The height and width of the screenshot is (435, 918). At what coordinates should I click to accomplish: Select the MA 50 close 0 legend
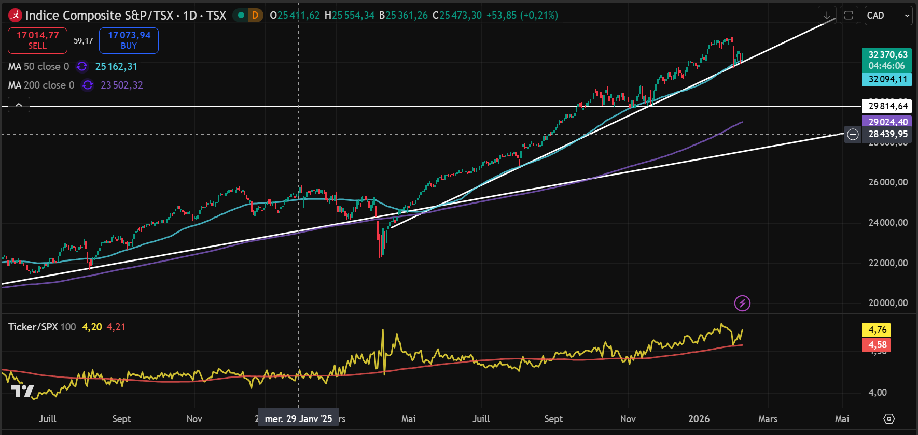coord(38,66)
